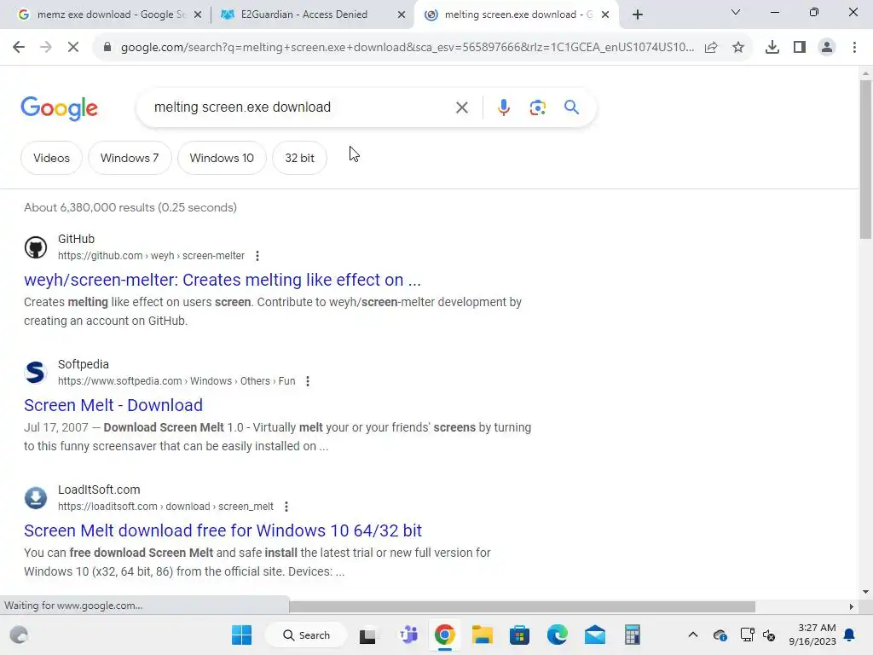Select the melting screen.exe download tab
This screenshot has height=655, width=873.
517,14
